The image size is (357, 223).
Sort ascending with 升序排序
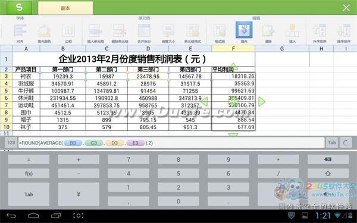coord(320,33)
